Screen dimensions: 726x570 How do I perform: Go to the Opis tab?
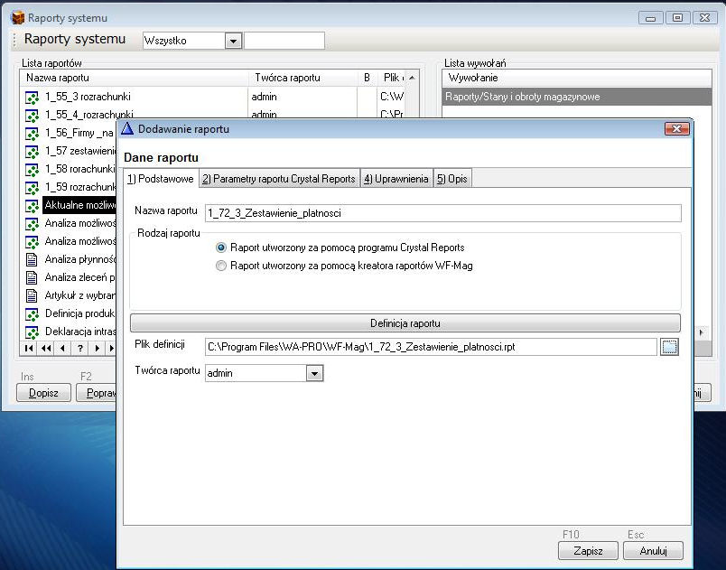click(x=452, y=179)
